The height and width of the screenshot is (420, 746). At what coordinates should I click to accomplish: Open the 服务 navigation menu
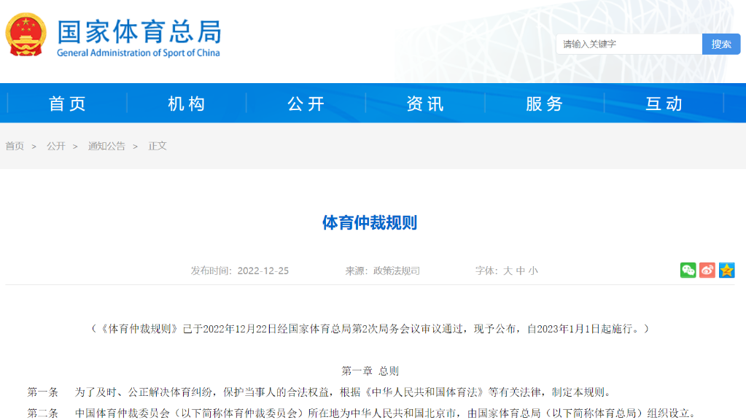543,103
